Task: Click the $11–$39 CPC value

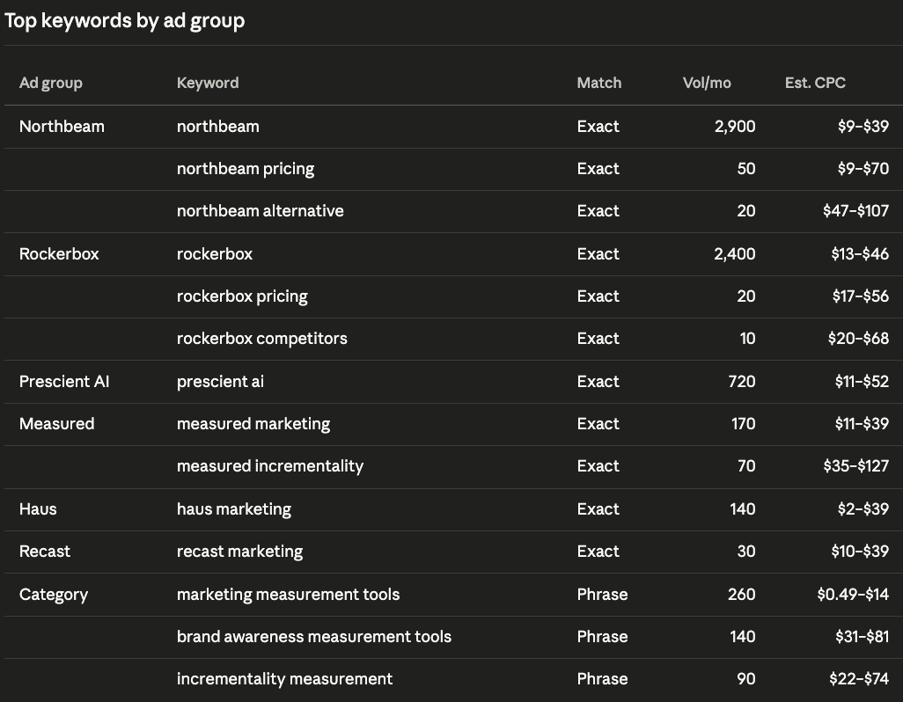Action: (862, 424)
